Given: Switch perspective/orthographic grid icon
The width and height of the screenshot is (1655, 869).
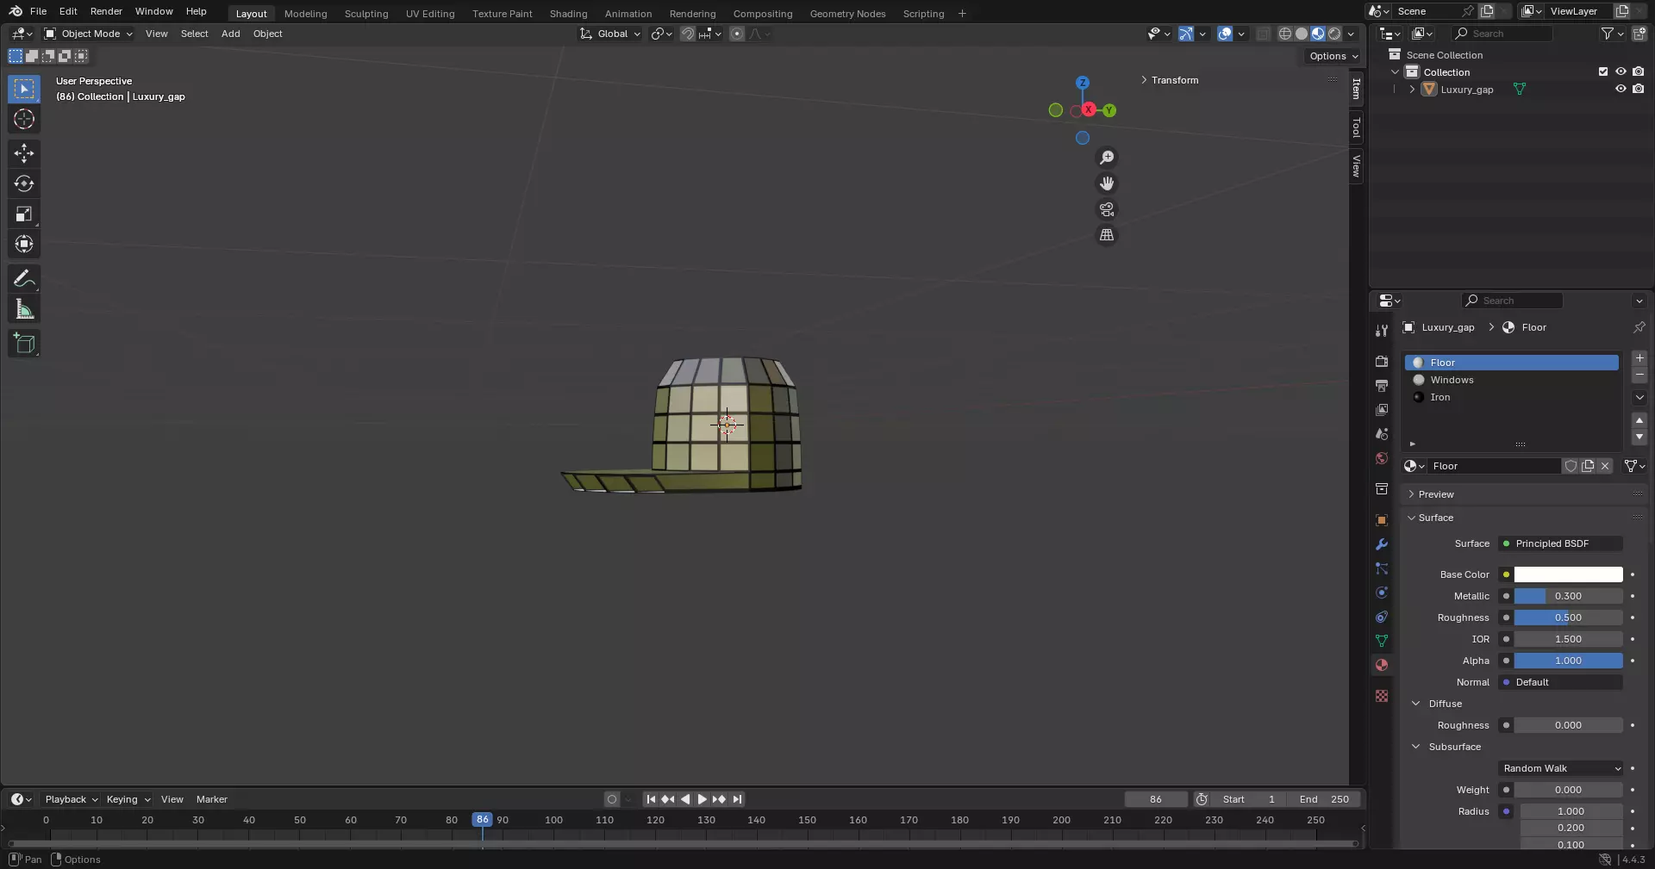Looking at the screenshot, I should coord(1107,235).
